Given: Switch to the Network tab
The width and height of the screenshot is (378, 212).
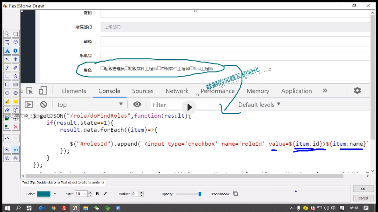Looking at the screenshot, I should pyautogui.click(x=177, y=91).
